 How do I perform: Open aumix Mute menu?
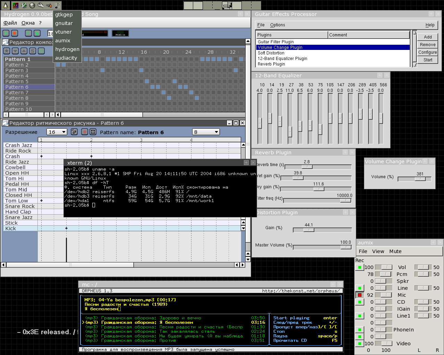(x=395, y=251)
